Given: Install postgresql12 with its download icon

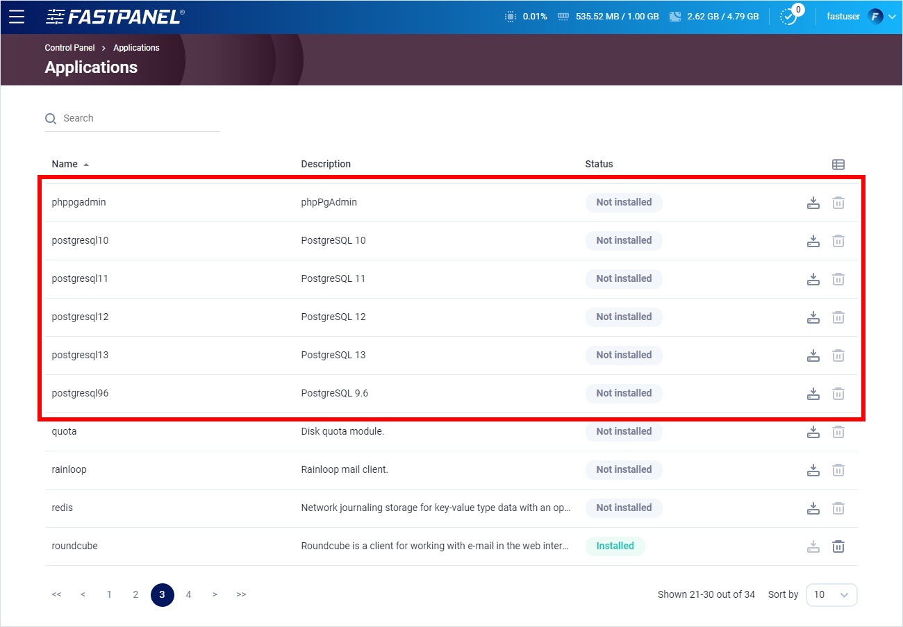Looking at the screenshot, I should point(813,317).
